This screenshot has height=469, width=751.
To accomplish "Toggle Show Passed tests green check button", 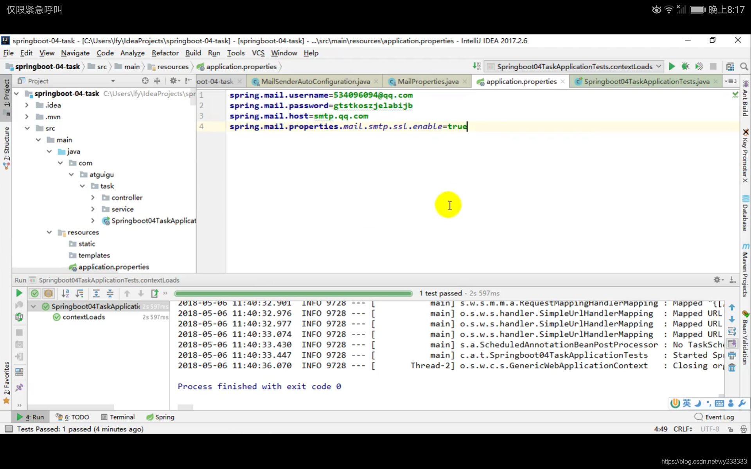I will click(x=34, y=293).
